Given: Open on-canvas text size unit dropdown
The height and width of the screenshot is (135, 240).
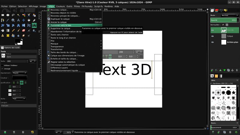Looking at the screenshot, I should pyautogui.click(x=139, y=52).
